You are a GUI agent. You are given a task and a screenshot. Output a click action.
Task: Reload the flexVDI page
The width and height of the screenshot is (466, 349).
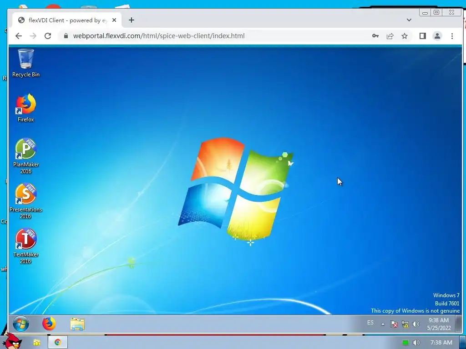[x=48, y=36]
